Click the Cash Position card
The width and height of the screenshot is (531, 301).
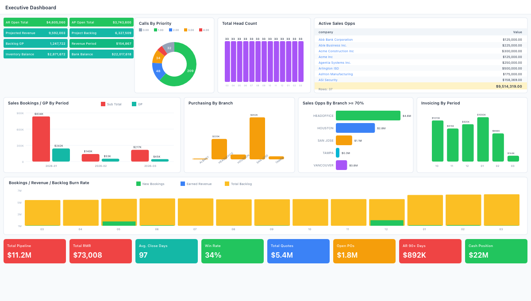coord(496,251)
